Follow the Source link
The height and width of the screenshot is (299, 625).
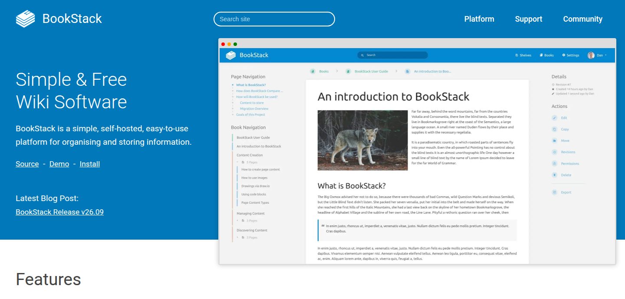point(27,164)
